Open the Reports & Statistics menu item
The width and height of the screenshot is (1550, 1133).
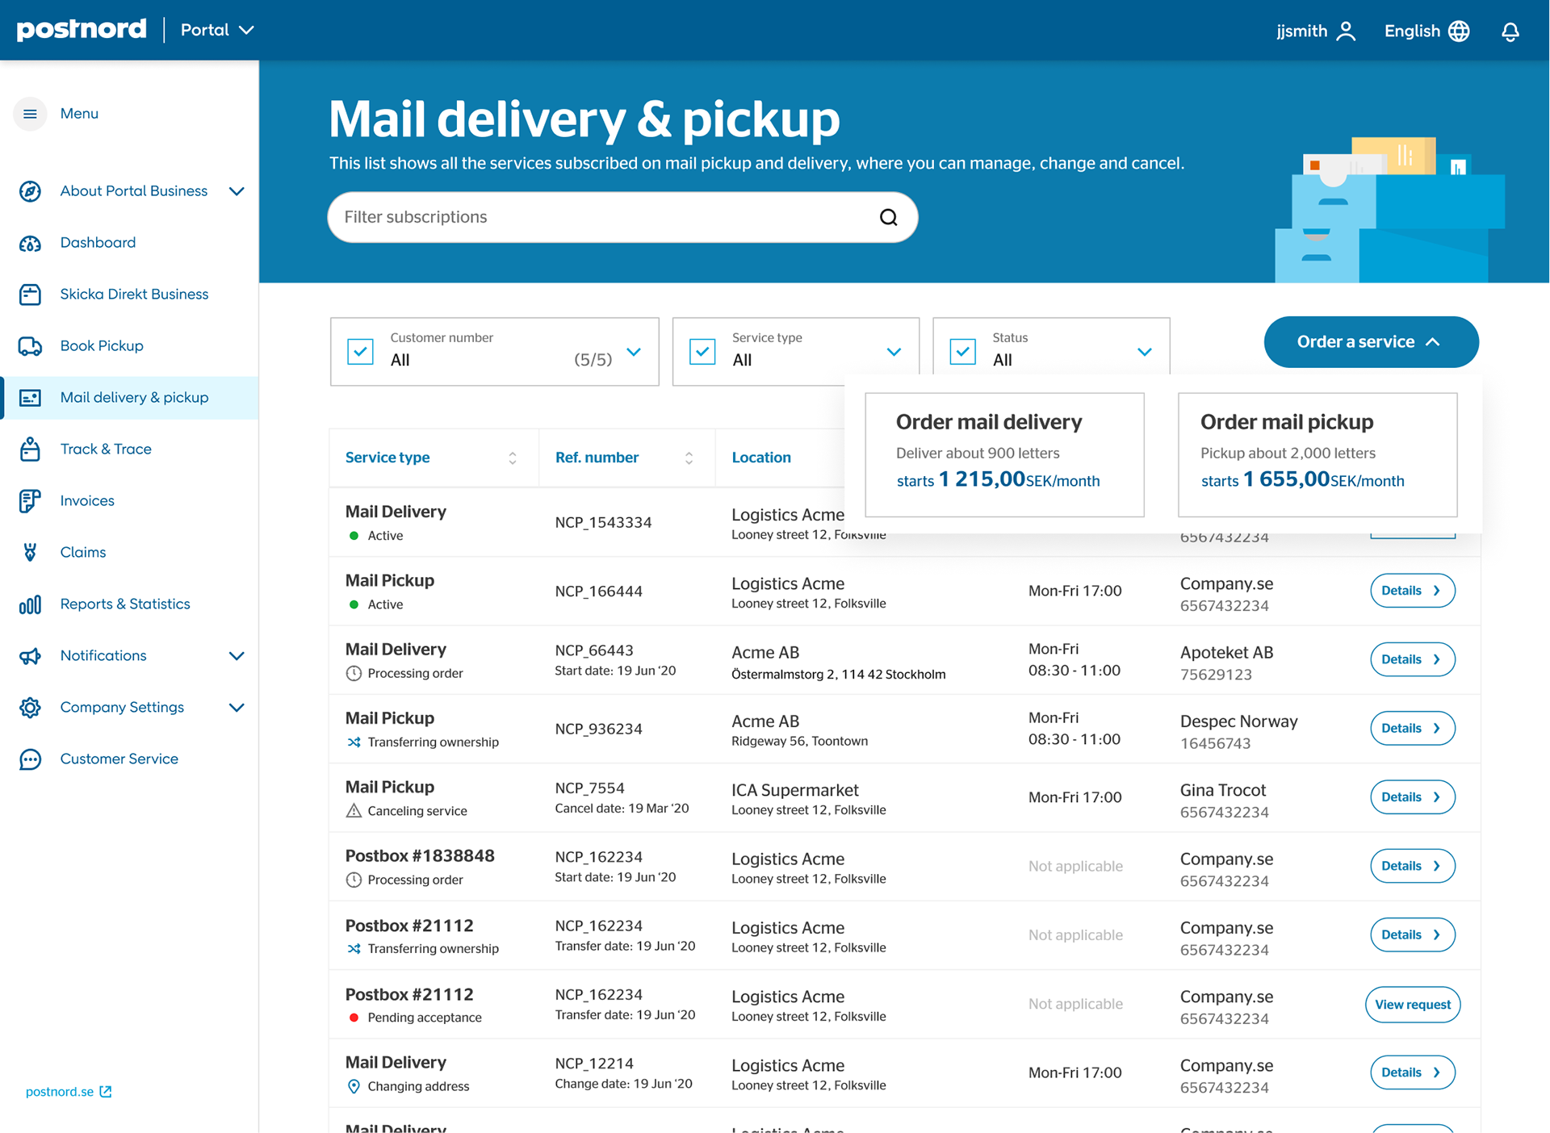[125, 604]
